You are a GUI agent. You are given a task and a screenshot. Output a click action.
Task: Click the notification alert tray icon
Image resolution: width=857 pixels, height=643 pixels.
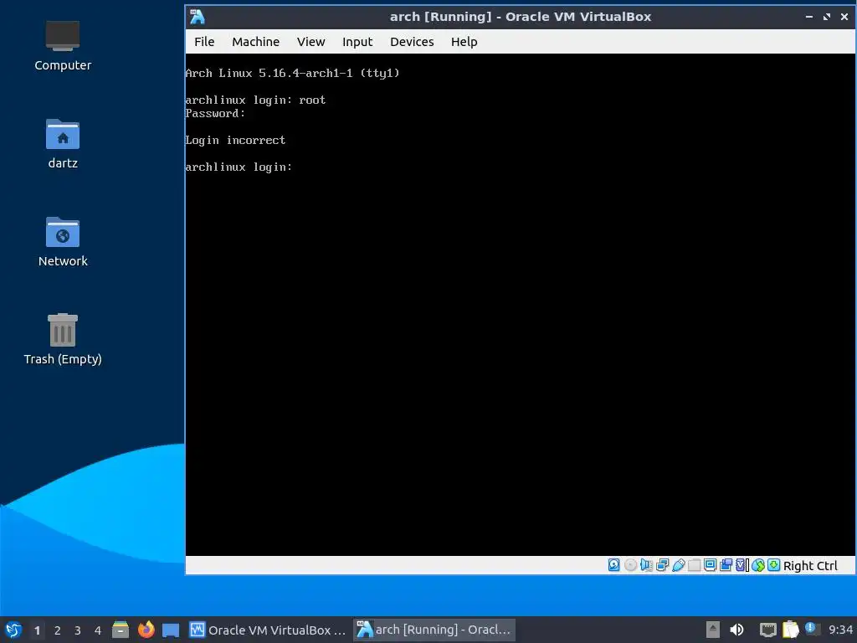(x=812, y=629)
